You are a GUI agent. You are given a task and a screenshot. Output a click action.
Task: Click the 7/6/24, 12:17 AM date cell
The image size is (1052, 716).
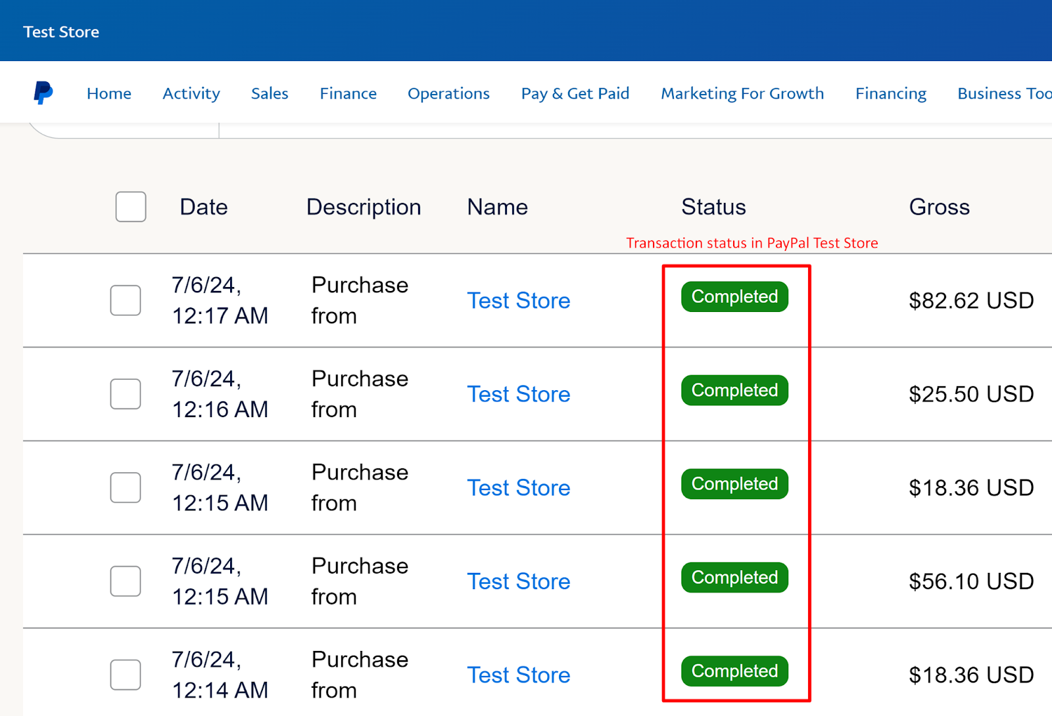point(220,300)
